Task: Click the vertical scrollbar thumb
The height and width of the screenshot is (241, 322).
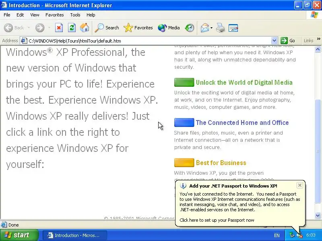Action: pyautogui.click(x=318, y=151)
